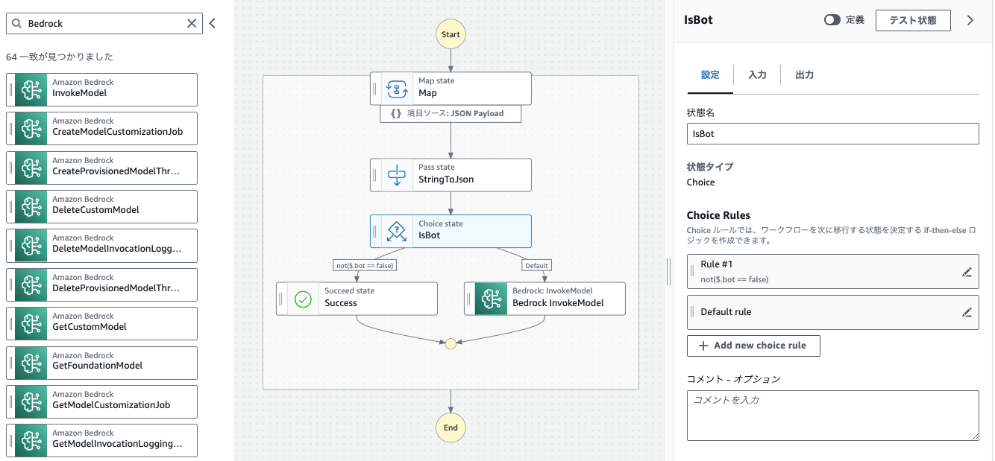Click the DeleteModelInvocationLogg... Bedrock icon
995x461 pixels.
[x=31, y=245]
